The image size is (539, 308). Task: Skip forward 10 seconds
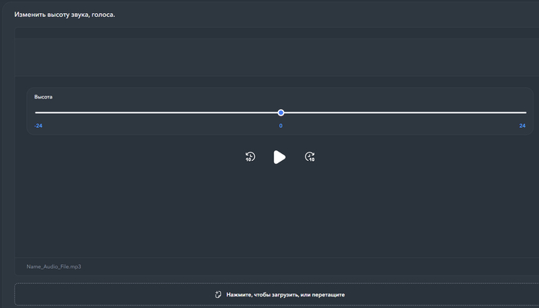(310, 157)
